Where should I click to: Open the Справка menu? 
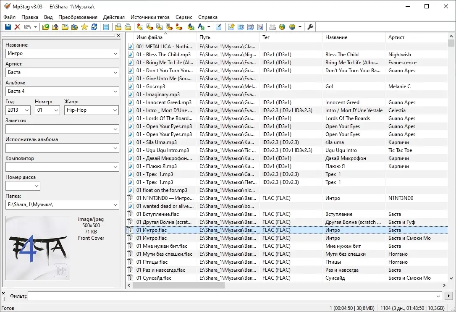click(x=208, y=17)
